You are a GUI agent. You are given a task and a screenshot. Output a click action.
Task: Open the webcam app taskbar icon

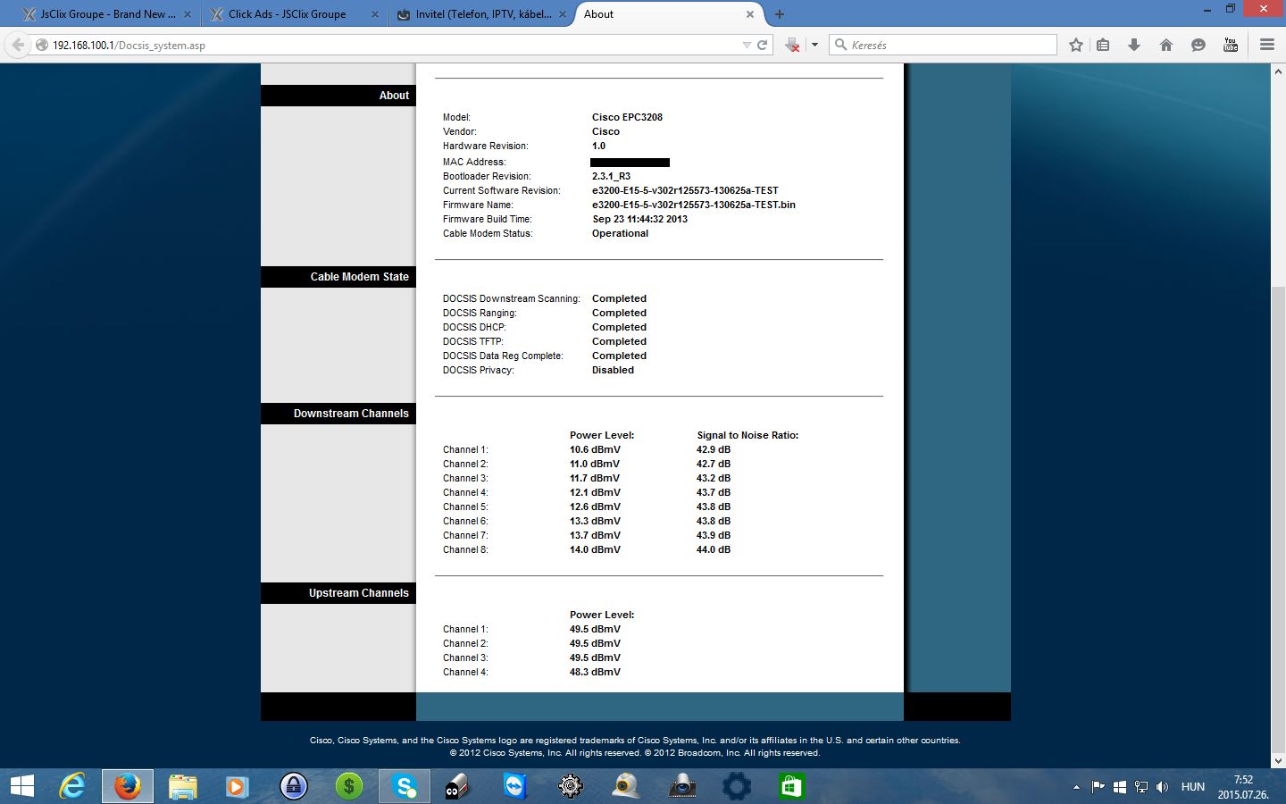[x=626, y=786]
